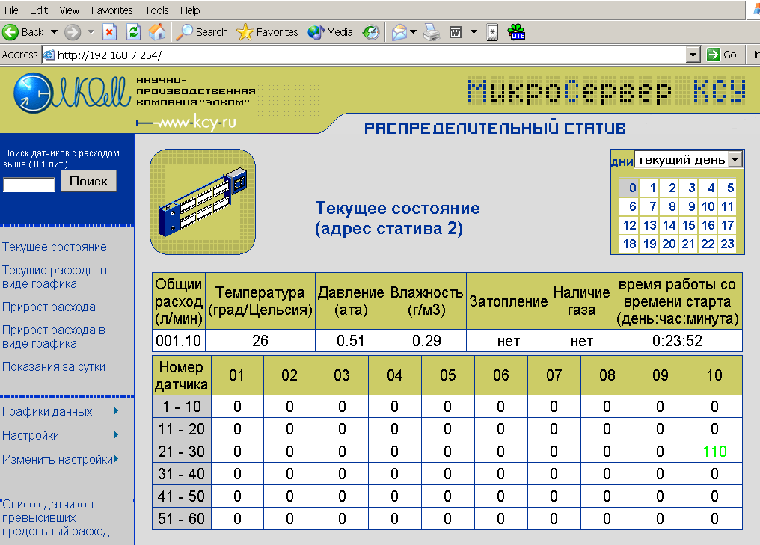Open the Search toolbar button
760x545 pixels.
click(202, 32)
